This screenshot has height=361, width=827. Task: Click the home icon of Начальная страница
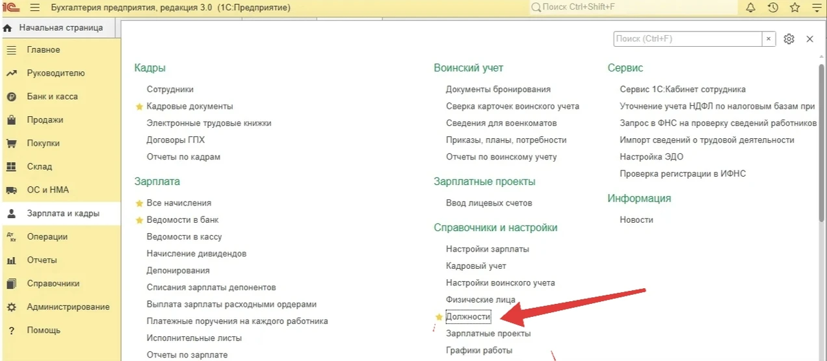point(8,28)
